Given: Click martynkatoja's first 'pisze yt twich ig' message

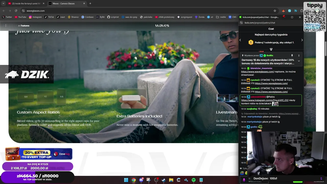Looking at the screenshot, I should pos(272,117).
